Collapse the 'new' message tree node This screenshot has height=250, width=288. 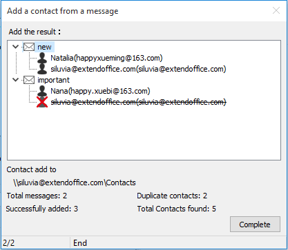[x=15, y=47]
